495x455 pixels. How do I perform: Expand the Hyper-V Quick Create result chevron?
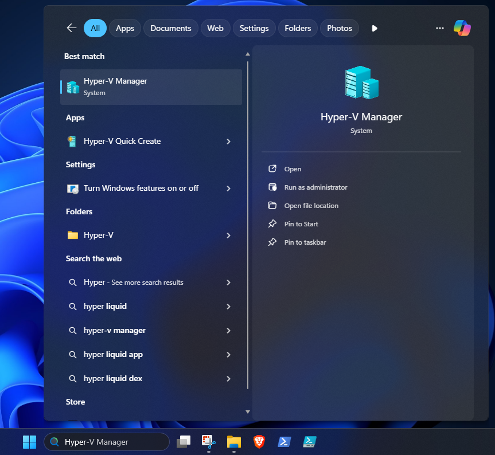[228, 141]
